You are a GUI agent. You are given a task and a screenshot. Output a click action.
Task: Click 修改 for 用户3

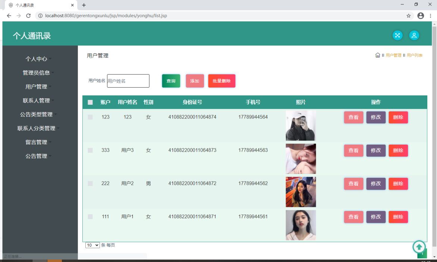pyautogui.click(x=376, y=150)
